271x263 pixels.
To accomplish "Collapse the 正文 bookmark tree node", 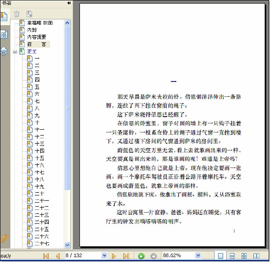I will click(x=15, y=51).
